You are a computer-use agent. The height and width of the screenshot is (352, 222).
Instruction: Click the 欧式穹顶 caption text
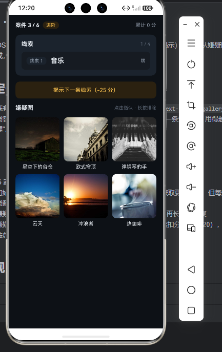tap(86, 167)
